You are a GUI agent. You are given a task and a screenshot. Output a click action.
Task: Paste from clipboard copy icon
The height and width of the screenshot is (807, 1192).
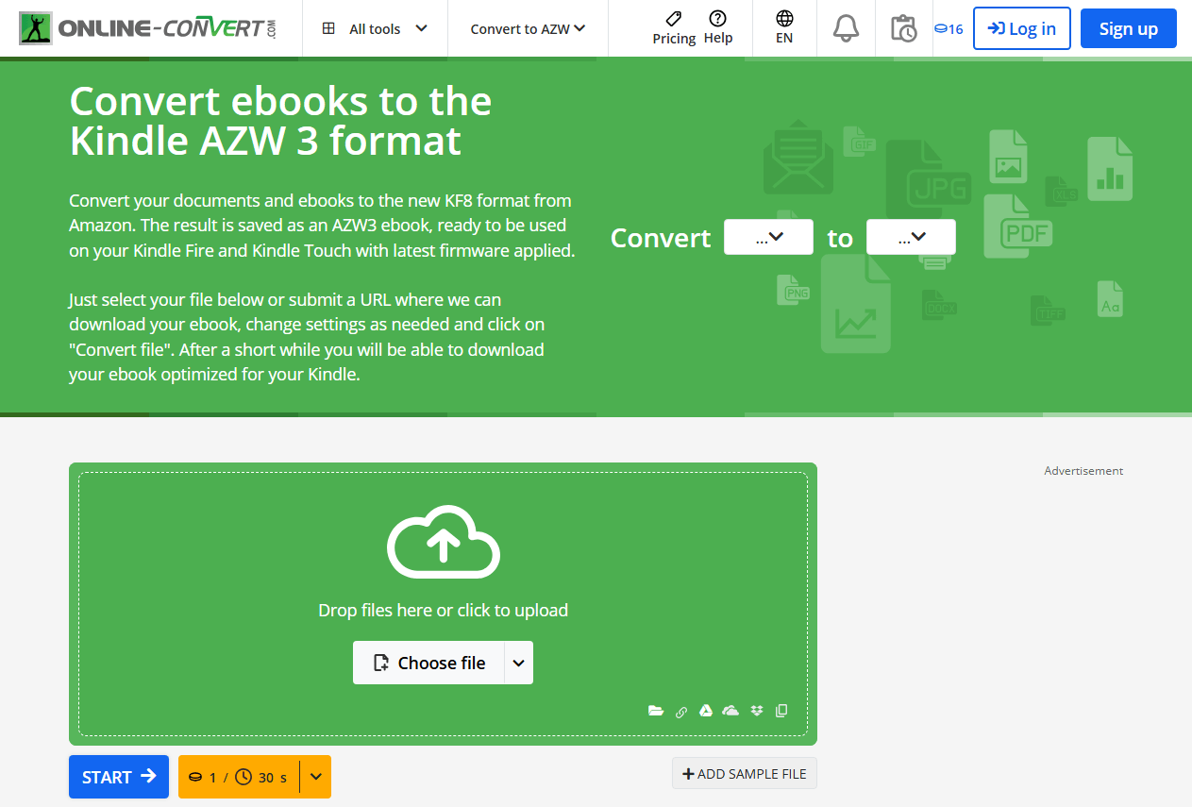781,711
